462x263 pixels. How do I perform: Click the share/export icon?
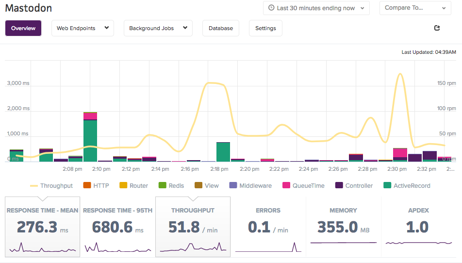pyautogui.click(x=437, y=28)
